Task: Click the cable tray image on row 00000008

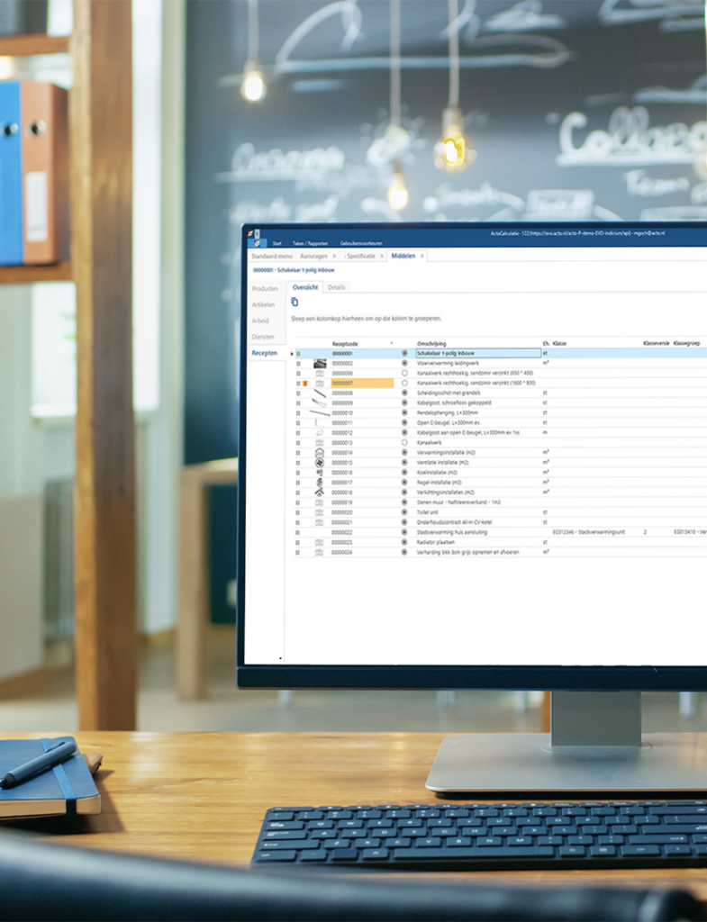Action: tap(319, 393)
